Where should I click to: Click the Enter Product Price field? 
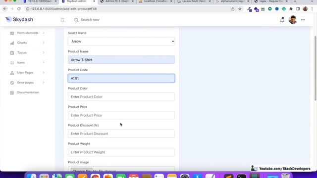point(121,115)
